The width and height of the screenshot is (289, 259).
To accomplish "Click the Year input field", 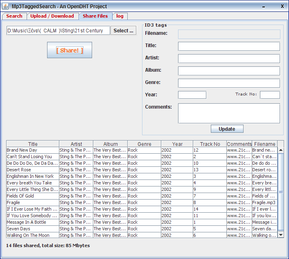I will tap(192, 95).
